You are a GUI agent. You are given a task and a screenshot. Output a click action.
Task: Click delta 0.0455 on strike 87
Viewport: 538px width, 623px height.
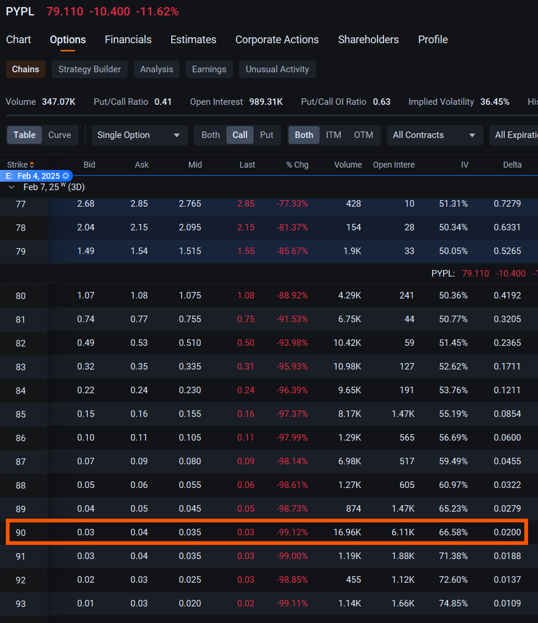pyautogui.click(x=507, y=461)
